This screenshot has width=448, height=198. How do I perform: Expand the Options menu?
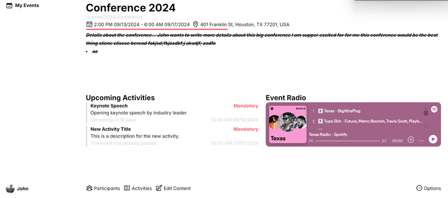tap(429, 188)
